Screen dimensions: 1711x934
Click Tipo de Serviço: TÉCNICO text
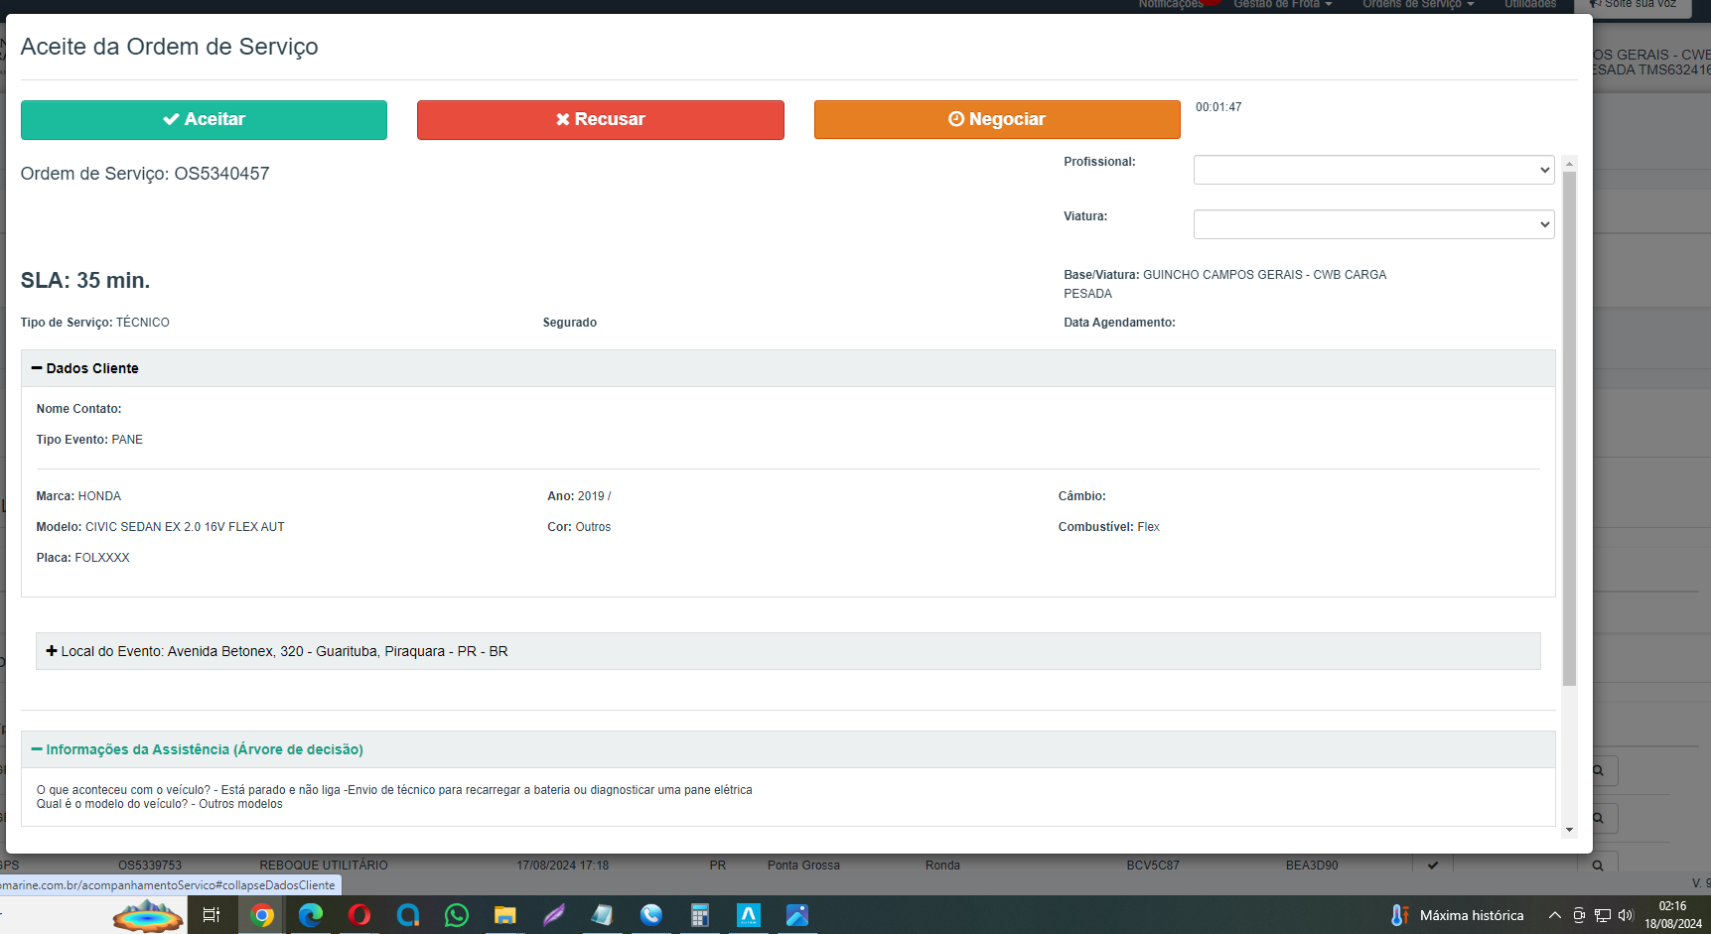(95, 323)
